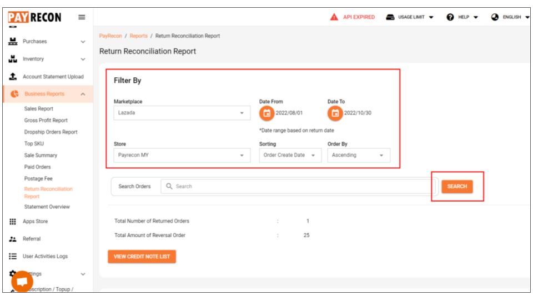Image resolution: width=533 pixels, height=300 pixels.
Task: Click Total Amount of Reversal Order label
Action: pyautogui.click(x=150, y=236)
